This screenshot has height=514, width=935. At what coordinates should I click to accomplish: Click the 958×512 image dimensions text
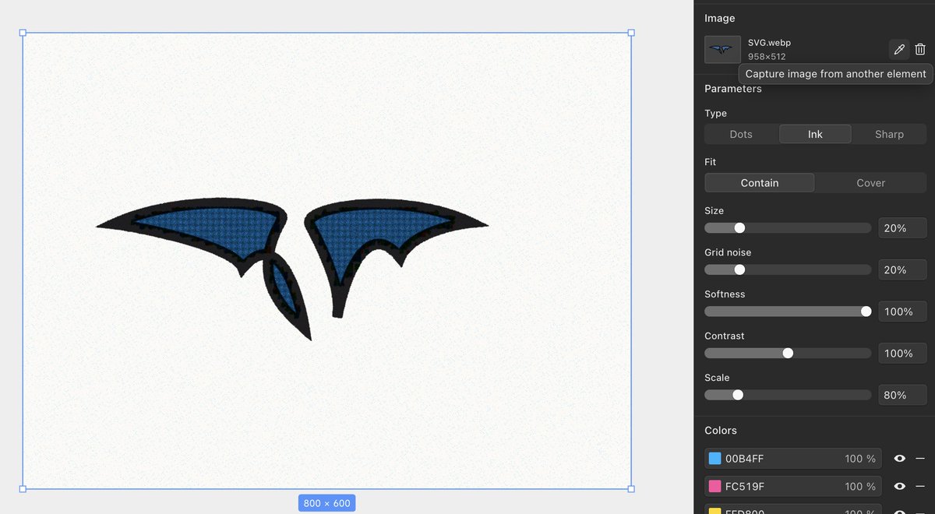tap(767, 57)
